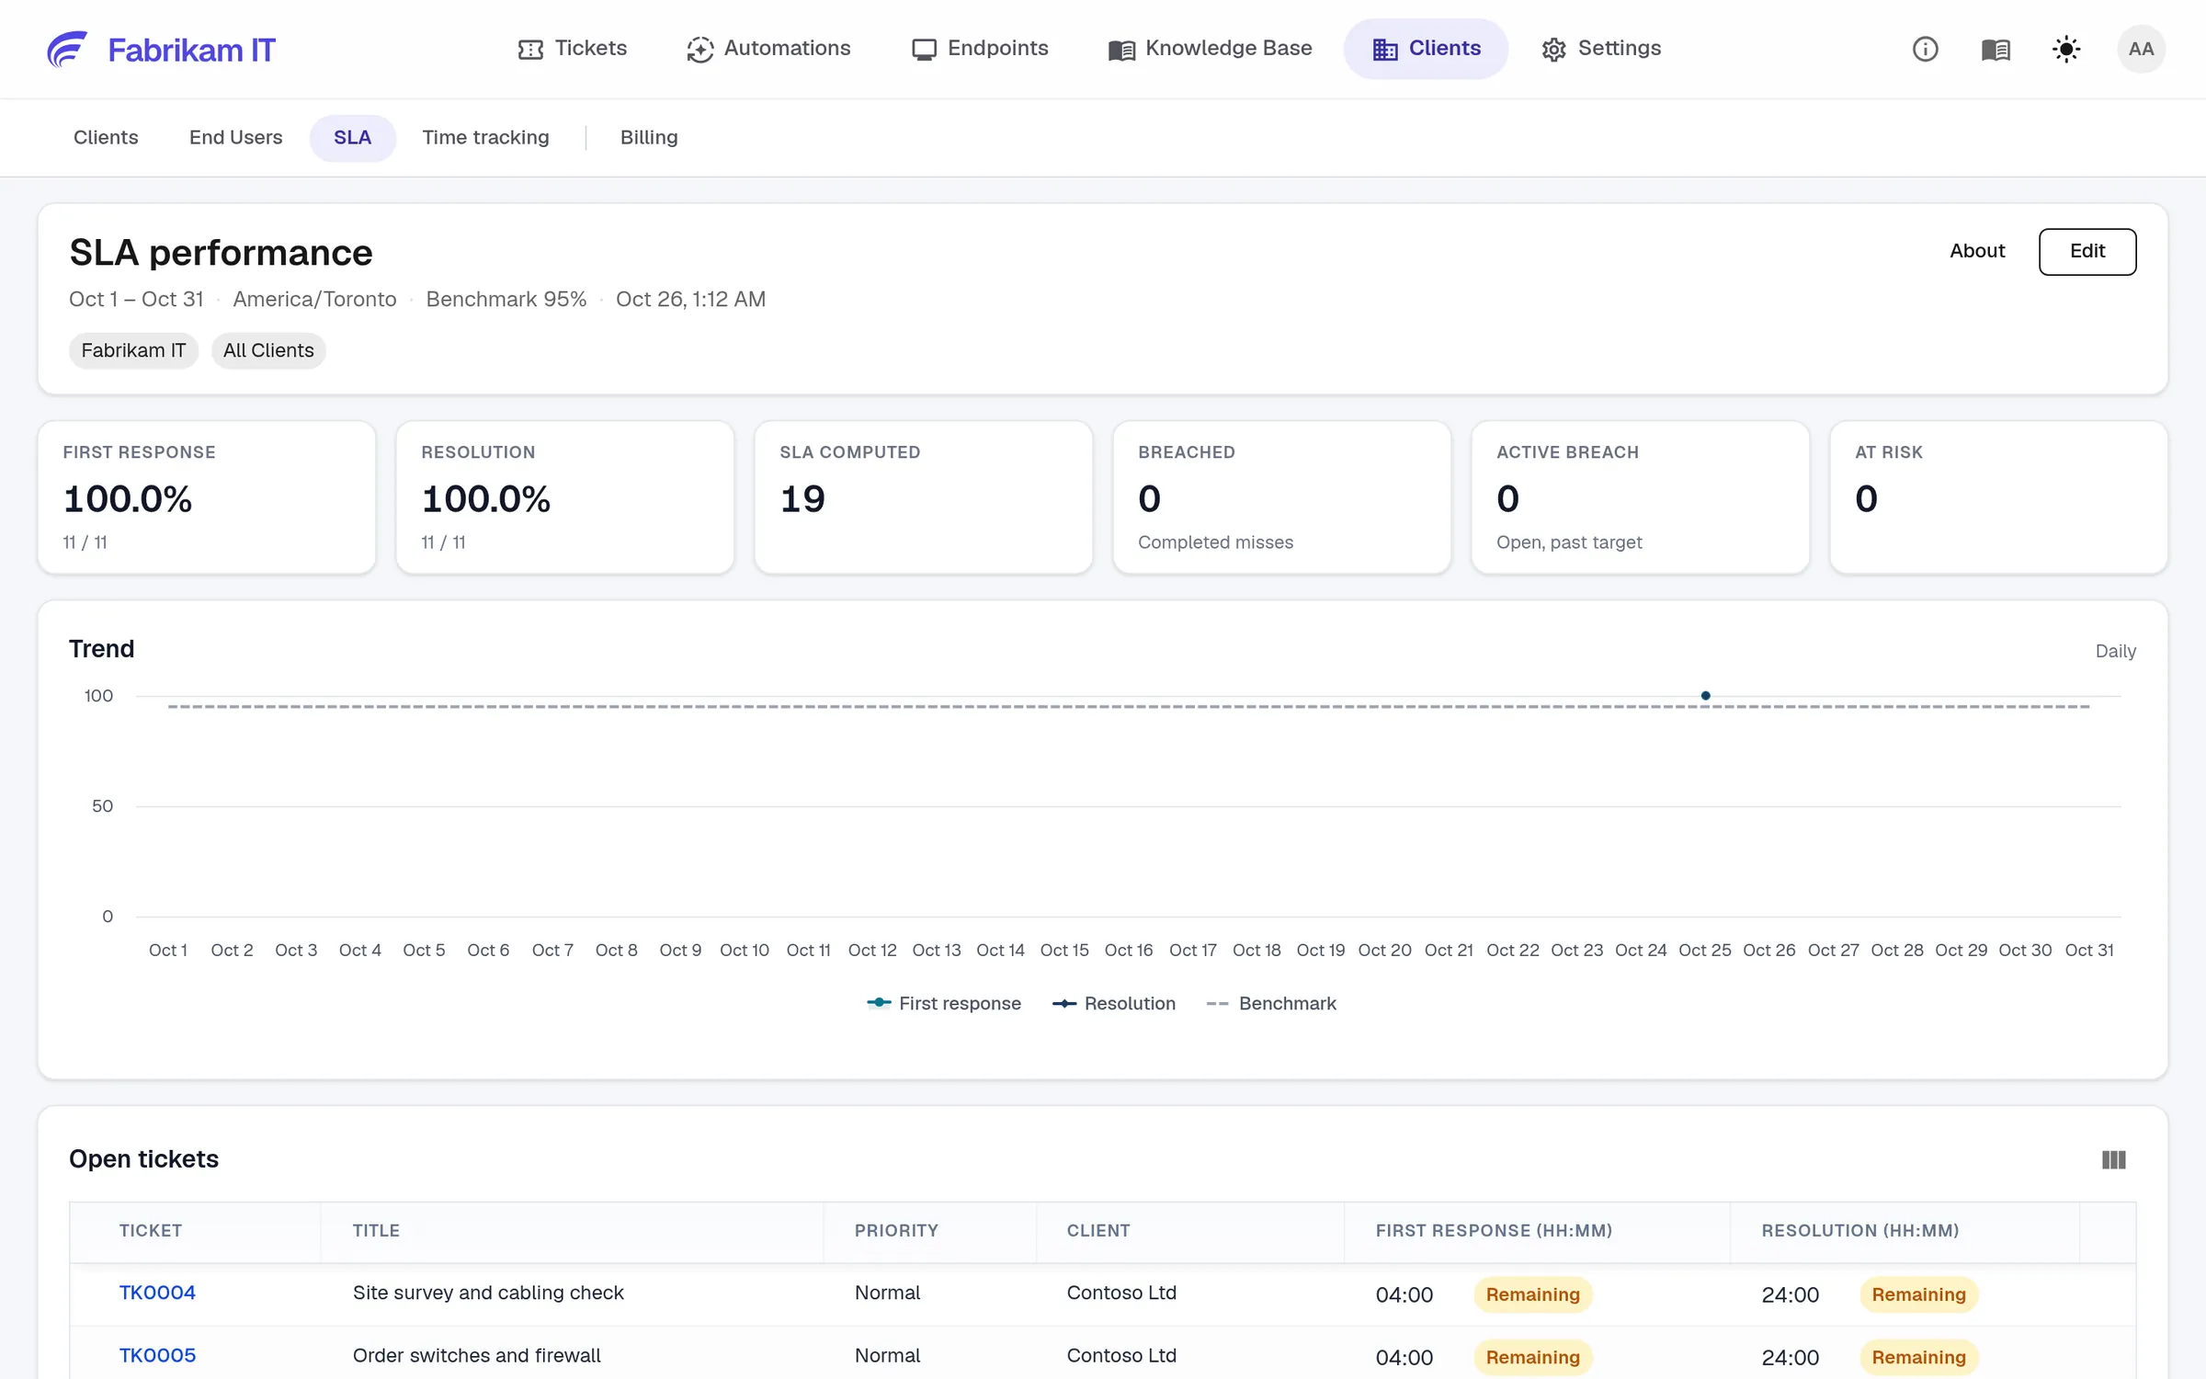Toggle light/dark theme sun icon
The image size is (2206, 1379).
pos(2066,49)
